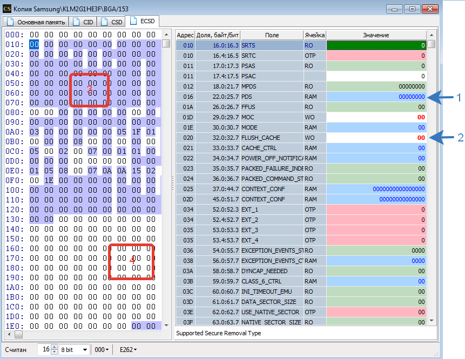Click the field table's scroll down arrow
The height and width of the screenshot is (359, 465).
pyautogui.click(x=431, y=320)
